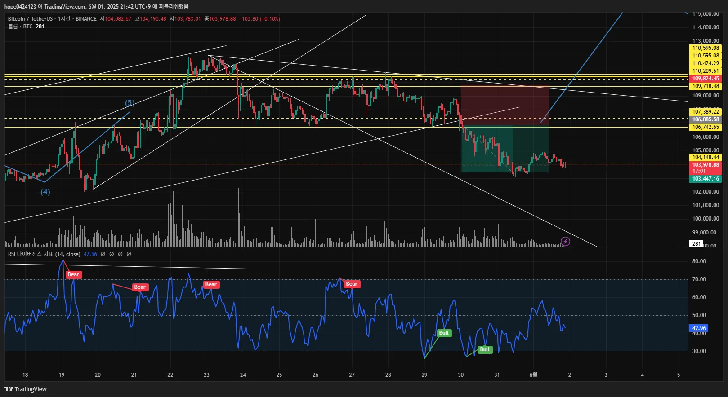Click the purple lightning bolt icon

pos(565,242)
